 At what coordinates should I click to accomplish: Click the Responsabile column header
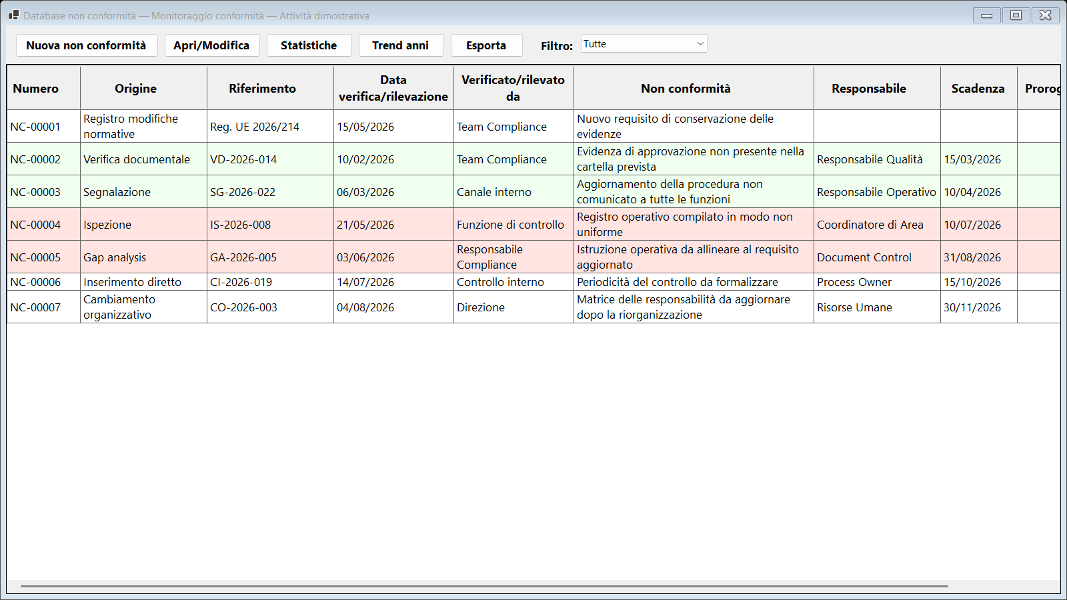coord(877,88)
